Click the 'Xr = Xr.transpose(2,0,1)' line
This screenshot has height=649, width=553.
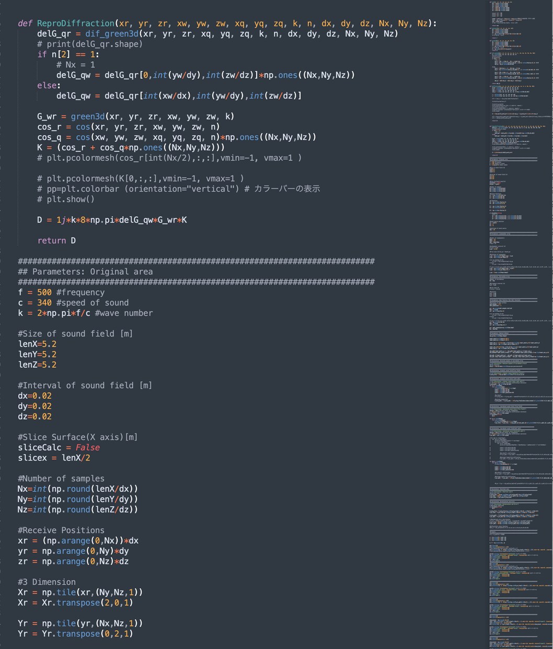[75, 603]
